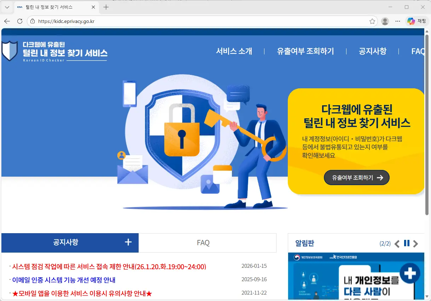Click the address bar URL field

click(198, 21)
